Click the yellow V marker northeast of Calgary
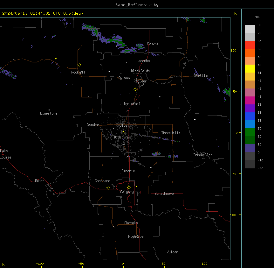 (x=136, y=186)
